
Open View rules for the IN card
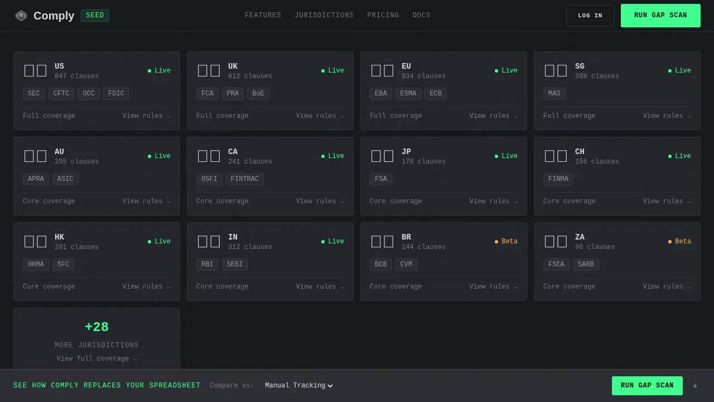coord(320,287)
